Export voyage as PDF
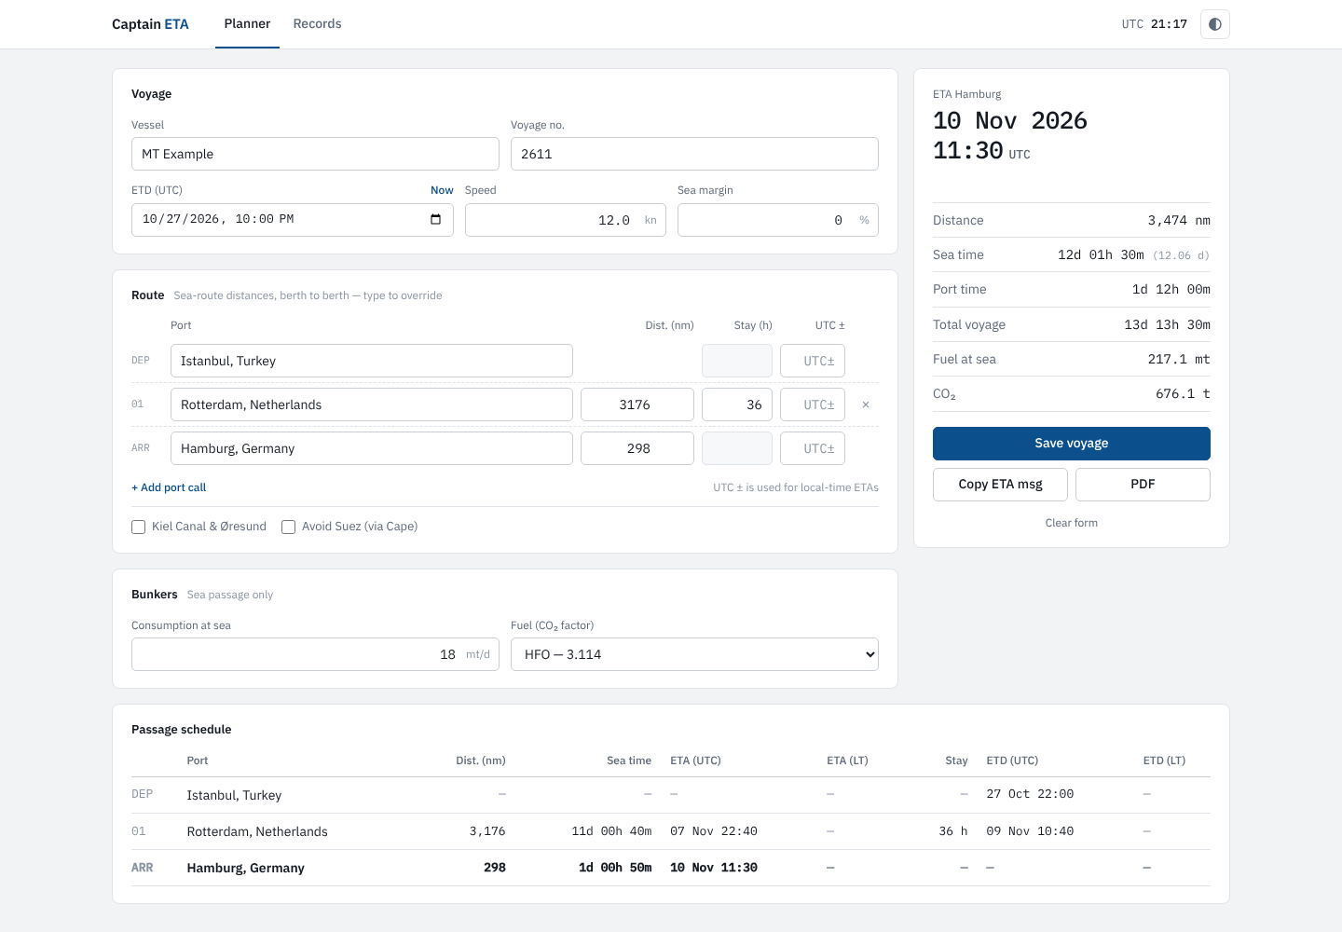The height and width of the screenshot is (932, 1342). tap(1143, 485)
